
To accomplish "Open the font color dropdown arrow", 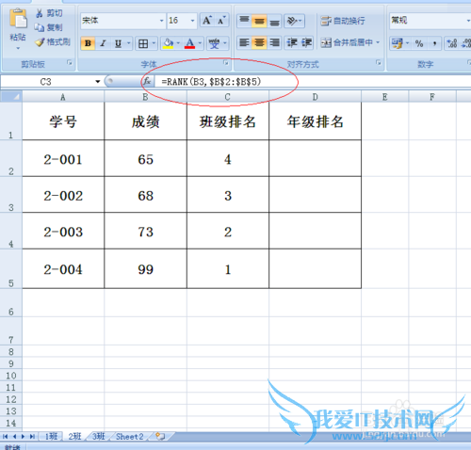I will (x=200, y=43).
